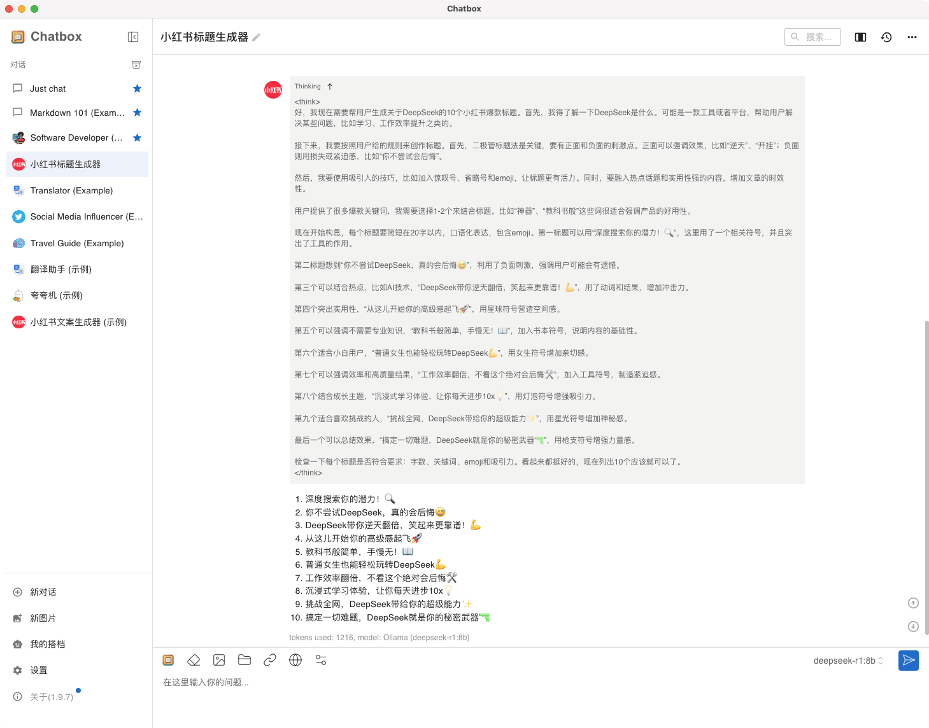Toggle star on Markdown 101 conversation

tap(137, 113)
